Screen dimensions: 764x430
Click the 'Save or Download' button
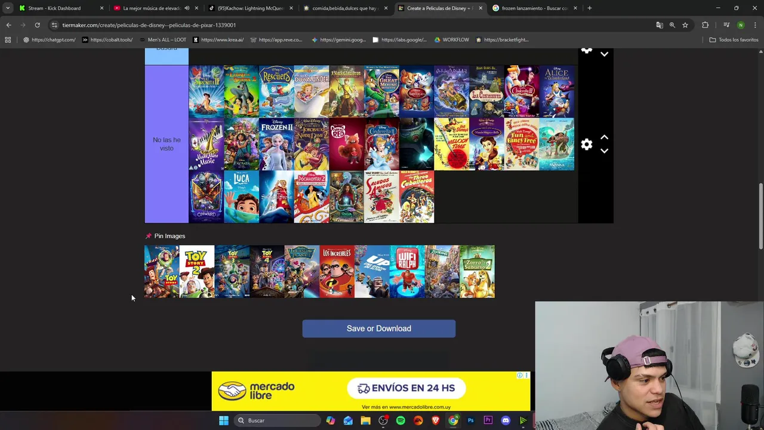coord(378,328)
